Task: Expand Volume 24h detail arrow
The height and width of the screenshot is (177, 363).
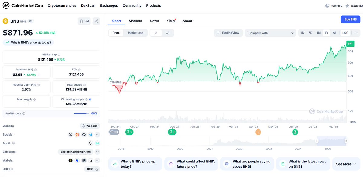Action: (x=38, y=74)
